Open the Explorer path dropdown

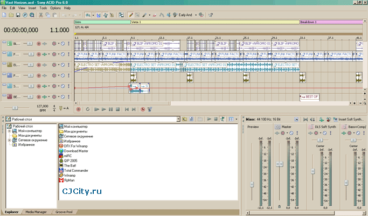point(178,120)
